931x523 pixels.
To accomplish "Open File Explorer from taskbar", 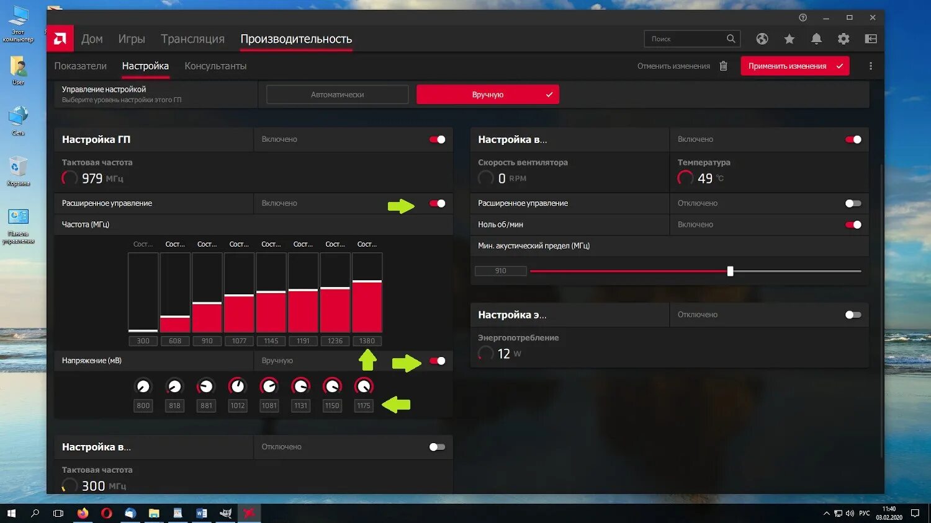I will coord(154,513).
